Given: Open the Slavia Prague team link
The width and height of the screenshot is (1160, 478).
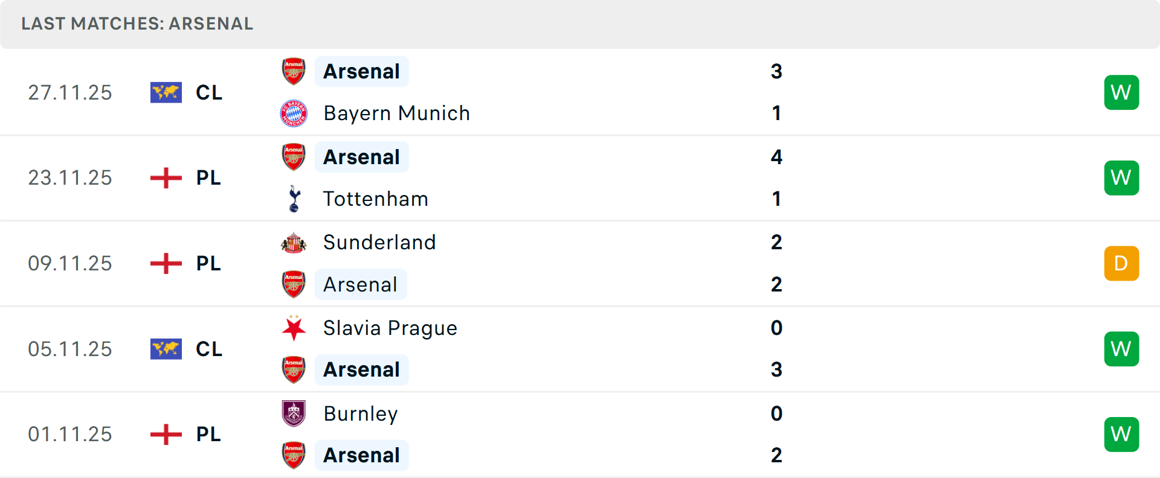Looking at the screenshot, I should pyautogui.click(x=390, y=328).
